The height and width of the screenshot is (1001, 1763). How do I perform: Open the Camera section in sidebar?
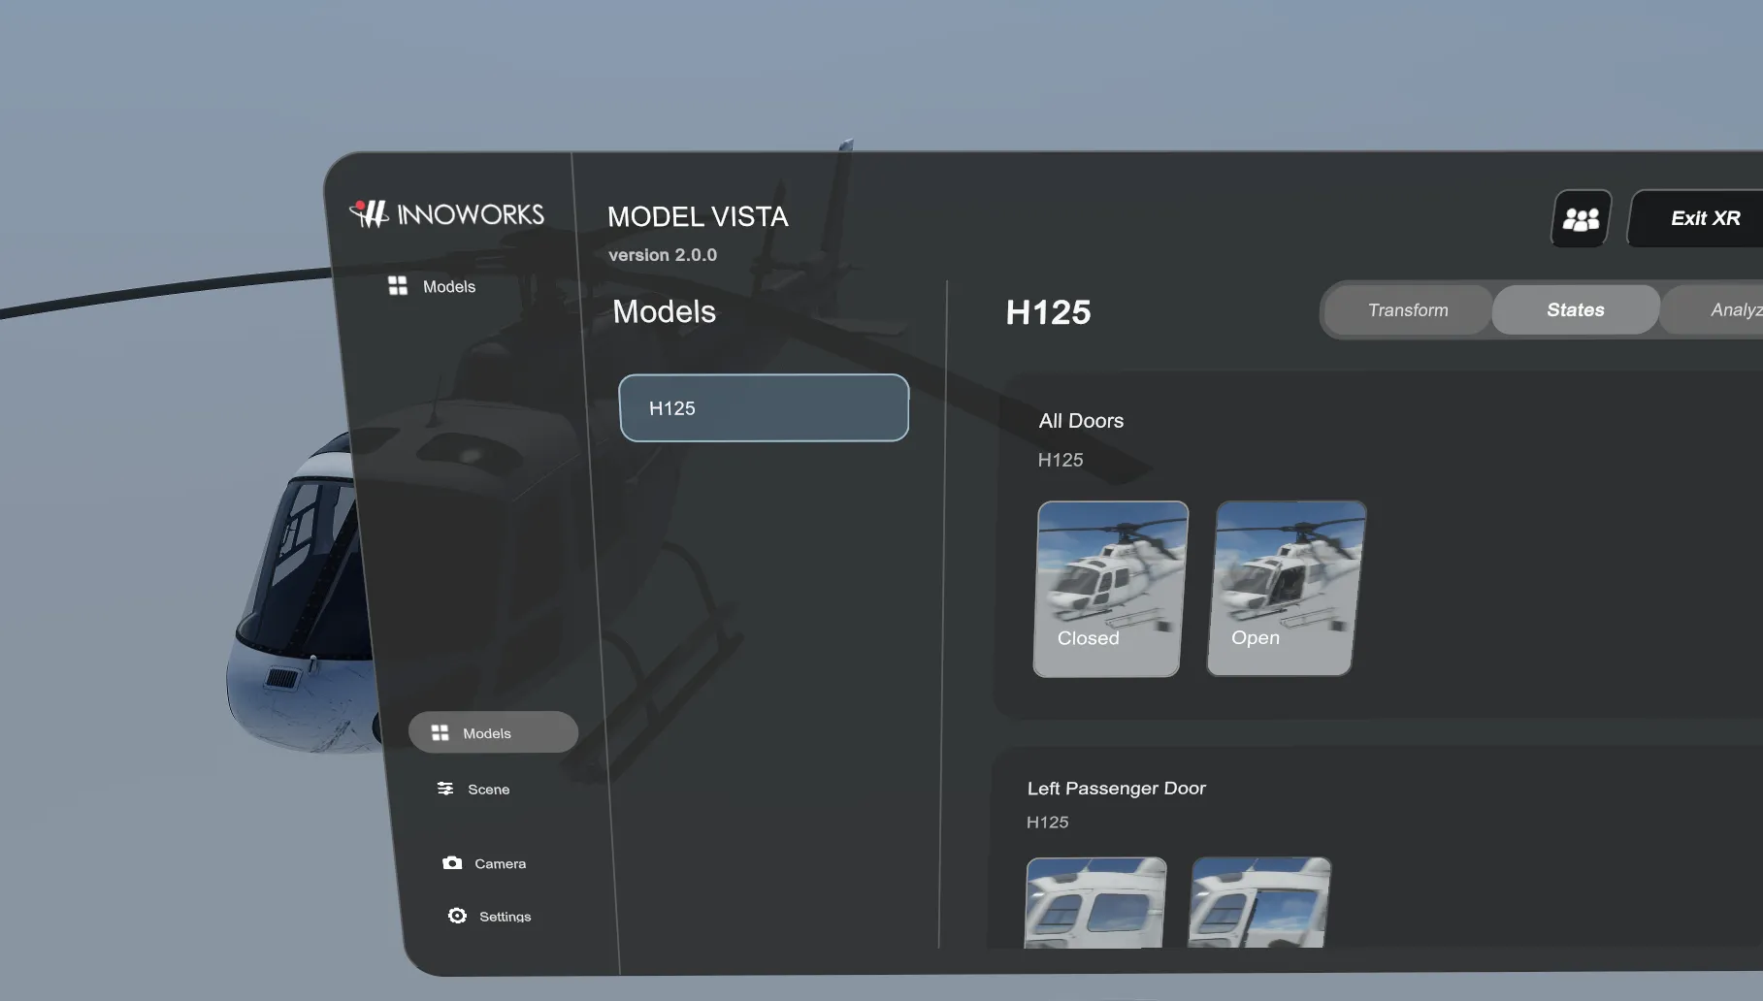[484, 863]
